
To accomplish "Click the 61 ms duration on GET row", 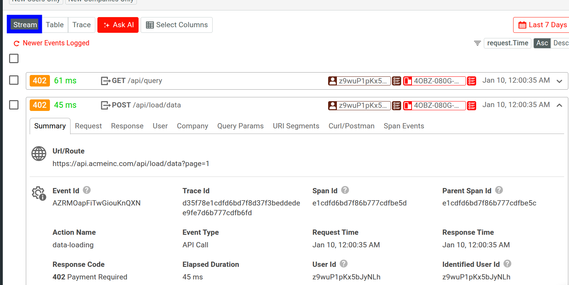I will [x=65, y=81].
